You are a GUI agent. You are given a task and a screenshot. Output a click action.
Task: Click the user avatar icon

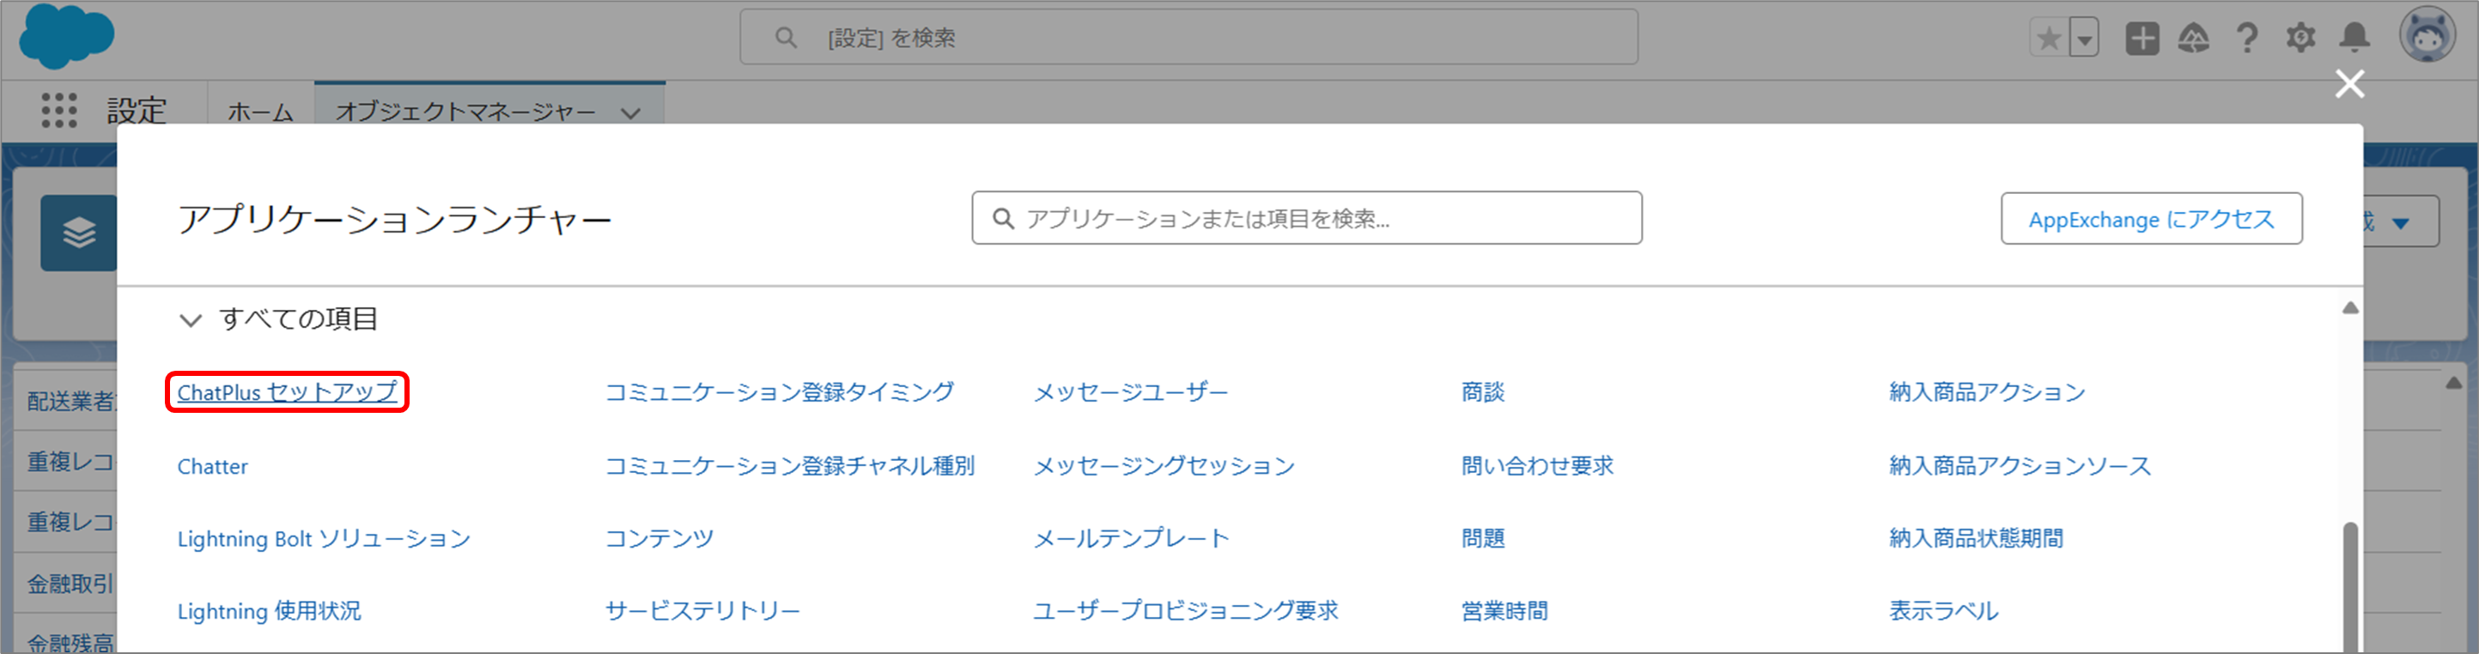pyautogui.click(x=2428, y=35)
